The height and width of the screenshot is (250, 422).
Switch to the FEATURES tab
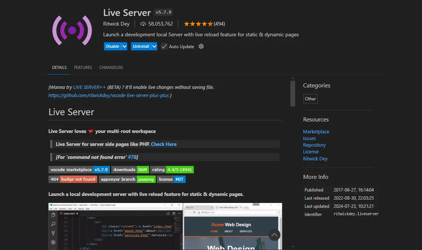(x=83, y=67)
